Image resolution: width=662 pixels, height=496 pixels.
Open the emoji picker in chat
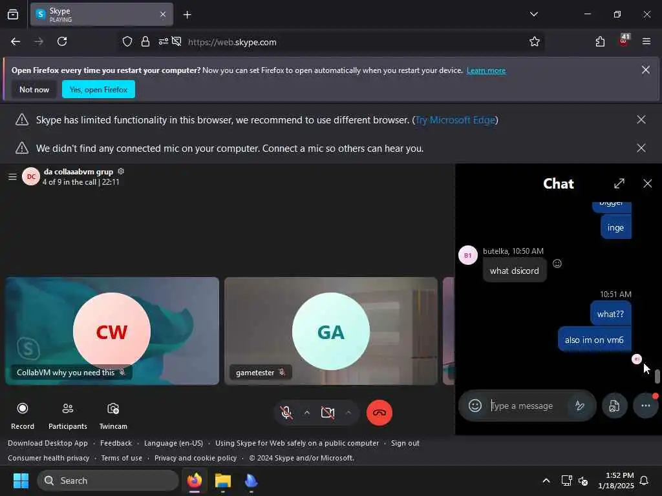pos(475,406)
